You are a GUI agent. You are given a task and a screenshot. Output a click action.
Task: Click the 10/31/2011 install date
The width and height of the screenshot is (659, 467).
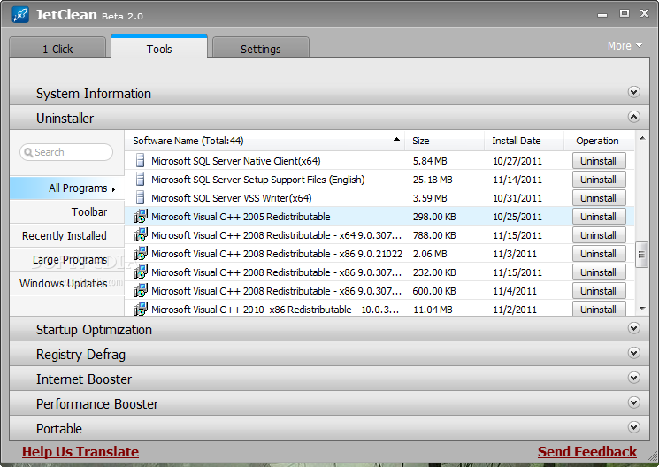[x=517, y=198]
